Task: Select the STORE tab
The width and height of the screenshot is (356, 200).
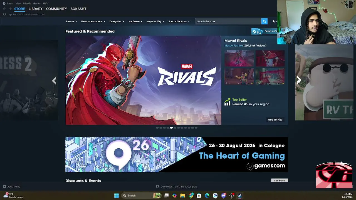Action: tap(19, 9)
